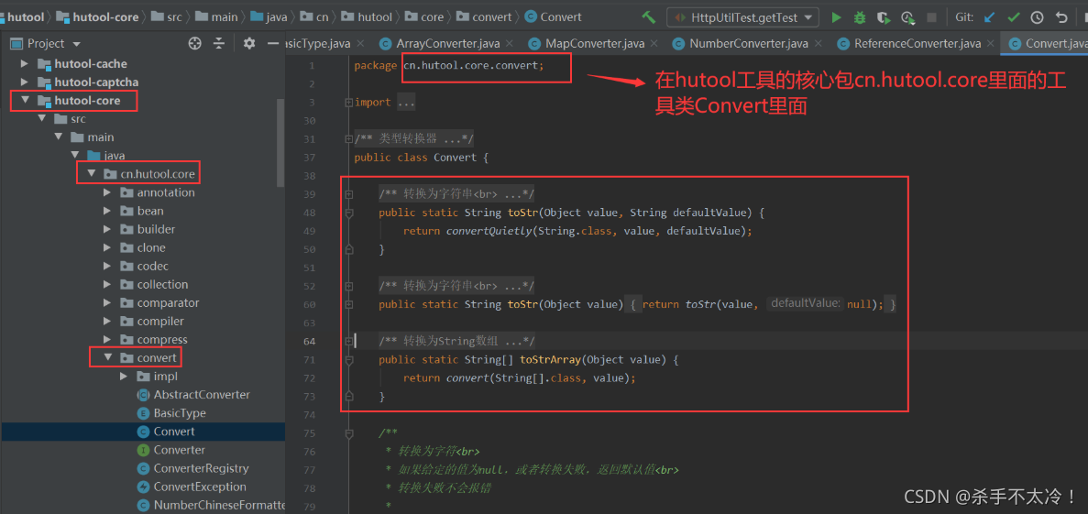Screen dimensions: 1088x514
Task: Click the Git rollback arrow icon
Action: [x=1061, y=17]
